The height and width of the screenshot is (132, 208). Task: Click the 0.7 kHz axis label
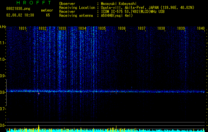coord(3,109)
